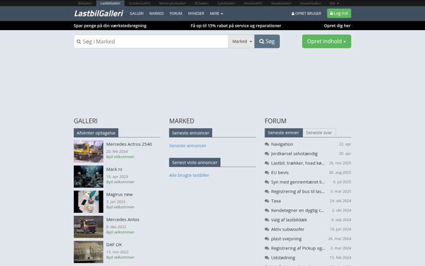The height and width of the screenshot is (266, 425).
Task: Open the DAF OK thumbnail
Action: [x=89, y=252]
